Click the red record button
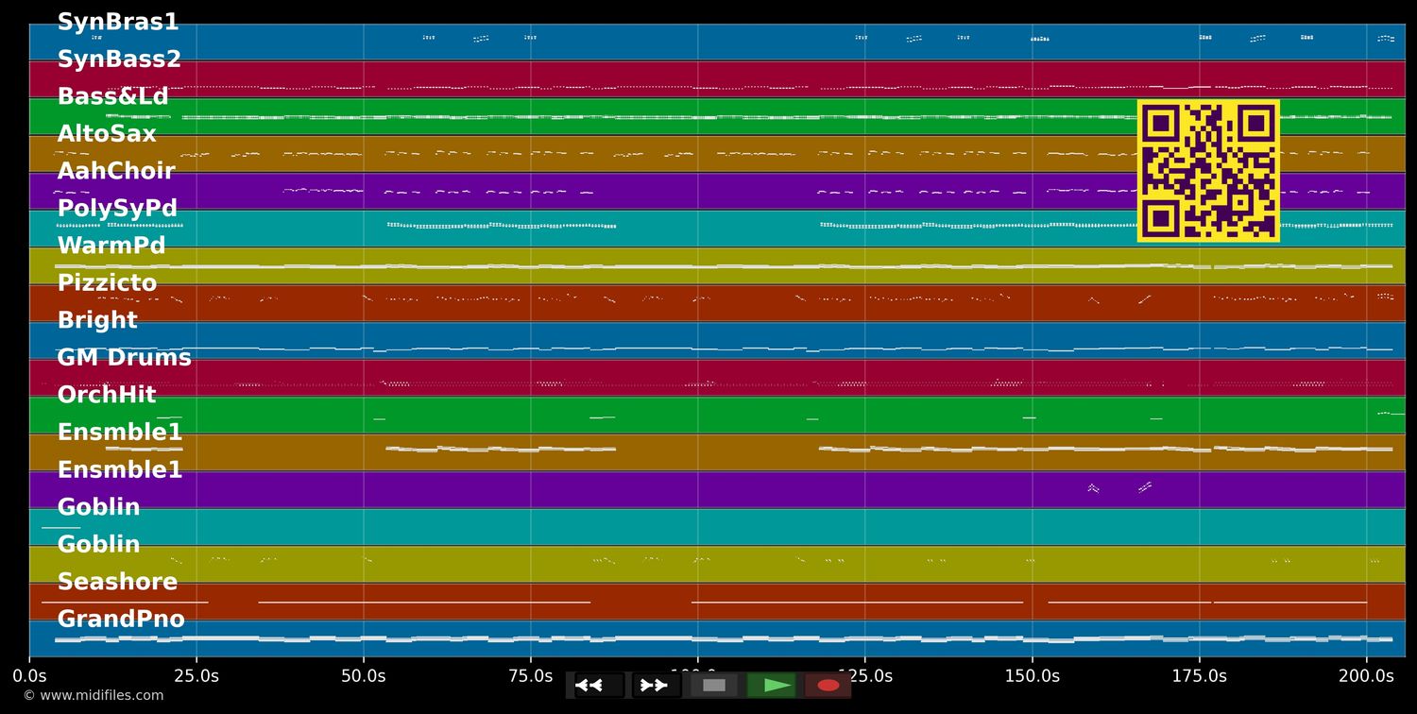This screenshot has width=1417, height=714. [x=828, y=685]
